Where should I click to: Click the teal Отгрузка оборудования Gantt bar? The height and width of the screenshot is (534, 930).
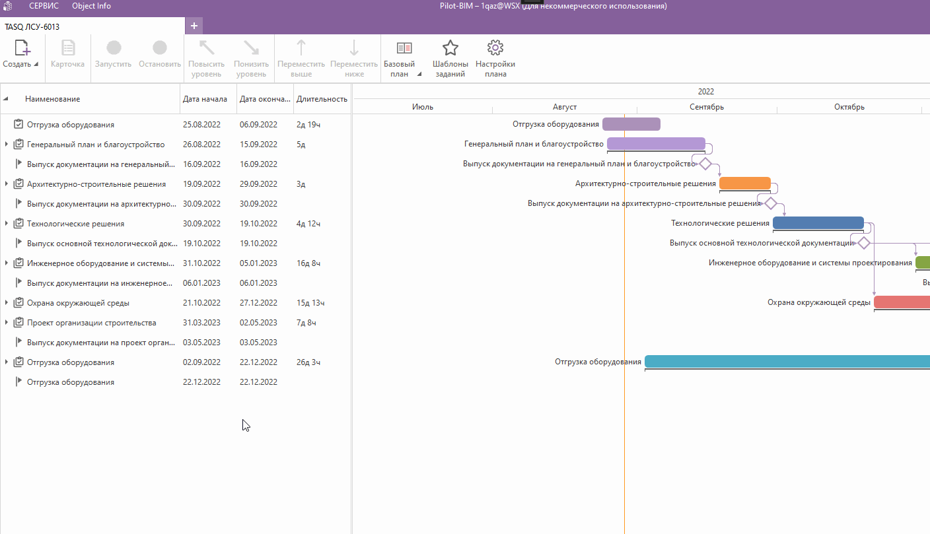(786, 361)
